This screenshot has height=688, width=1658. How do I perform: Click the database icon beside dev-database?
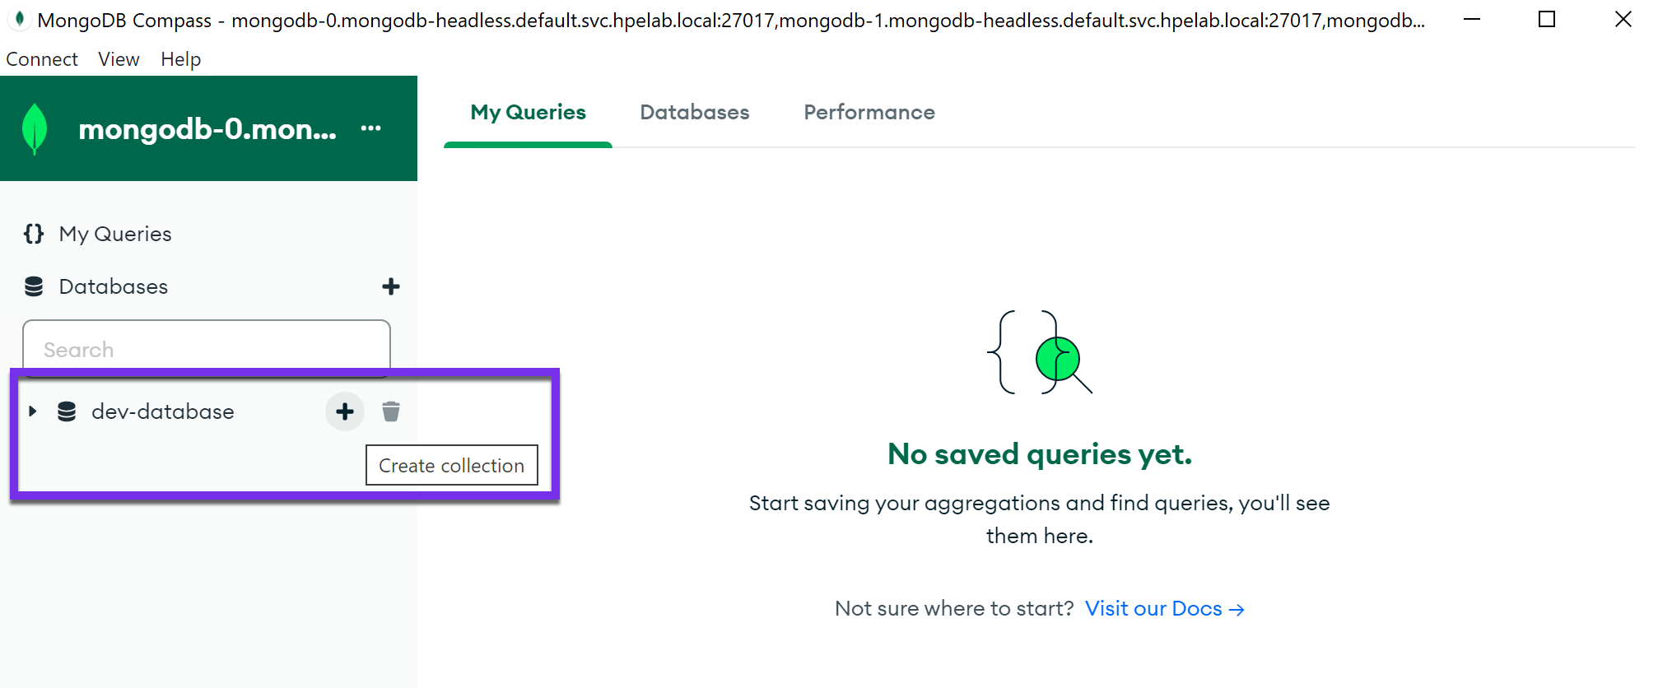coord(65,411)
